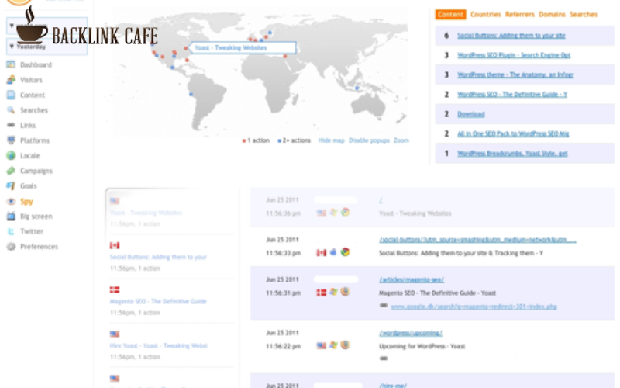
Task: Click Chrome browser icon in 11:56:33 row
Action: (345, 251)
